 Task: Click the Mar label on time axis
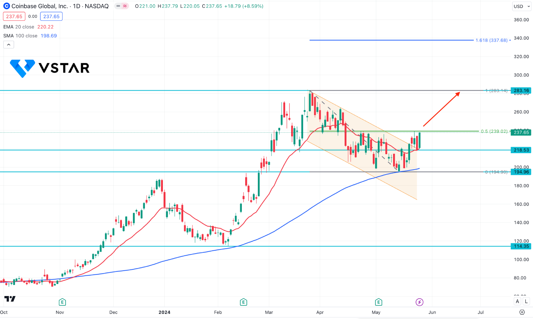(269, 312)
